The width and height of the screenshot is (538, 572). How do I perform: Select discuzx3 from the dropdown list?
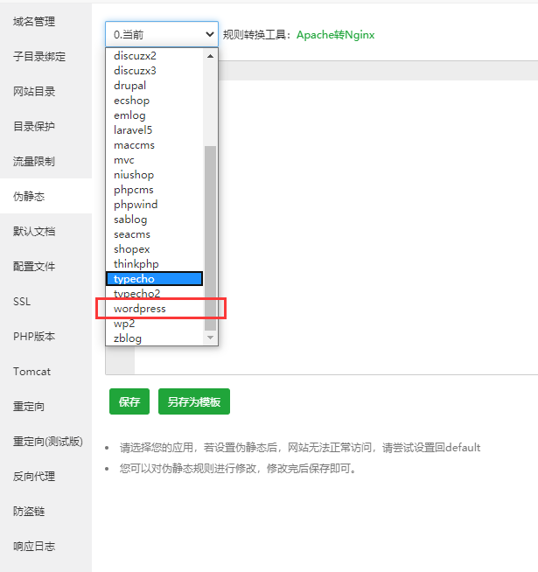click(x=154, y=70)
